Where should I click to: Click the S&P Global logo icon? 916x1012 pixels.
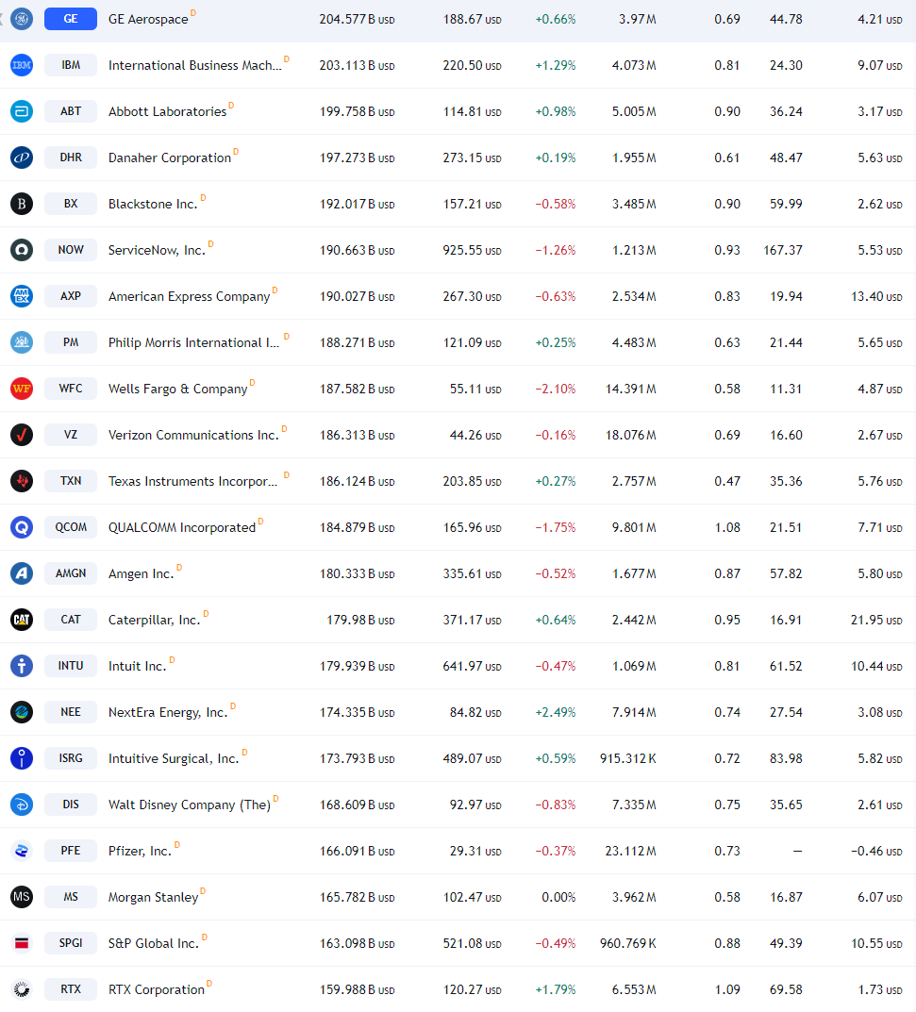tap(22, 943)
